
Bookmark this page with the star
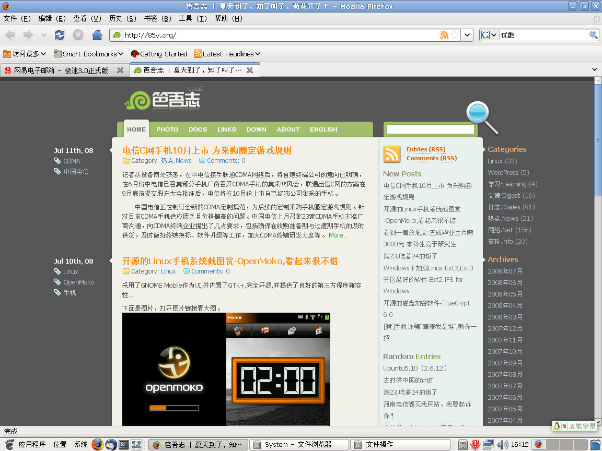pyautogui.click(x=455, y=35)
